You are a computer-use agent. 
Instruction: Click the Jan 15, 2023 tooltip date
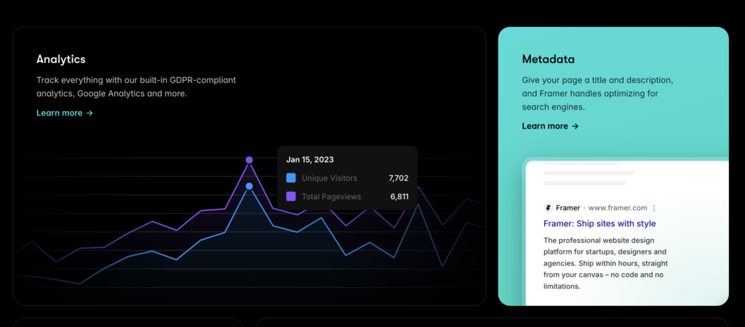coord(310,159)
